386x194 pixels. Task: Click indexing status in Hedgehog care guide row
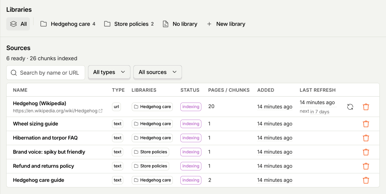[191, 180]
